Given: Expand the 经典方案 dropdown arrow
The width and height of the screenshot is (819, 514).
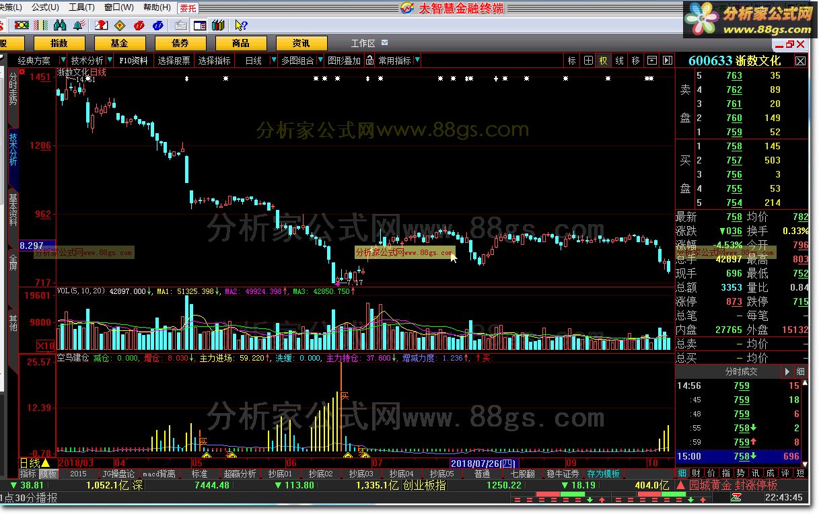Looking at the screenshot, I should point(64,61).
